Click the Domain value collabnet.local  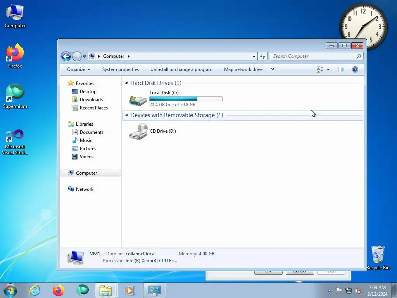tap(140, 254)
